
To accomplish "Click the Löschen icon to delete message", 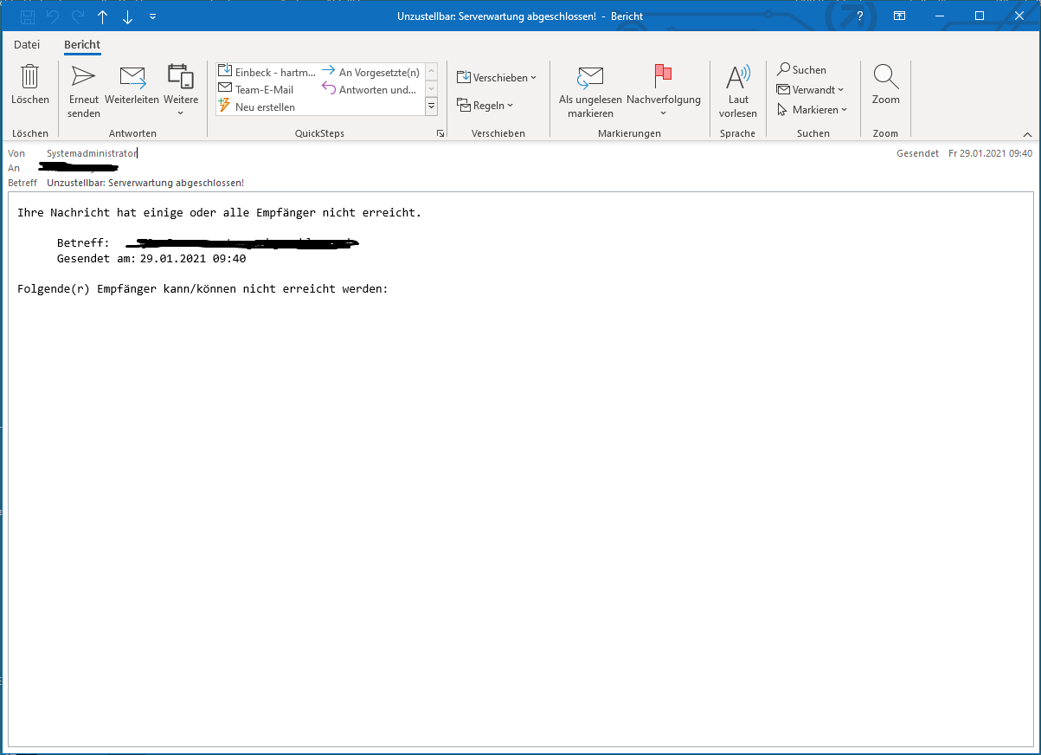I will pyautogui.click(x=29, y=82).
